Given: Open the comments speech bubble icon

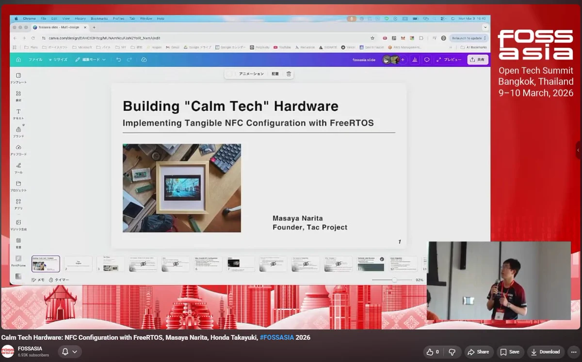Looking at the screenshot, I should coord(427,60).
